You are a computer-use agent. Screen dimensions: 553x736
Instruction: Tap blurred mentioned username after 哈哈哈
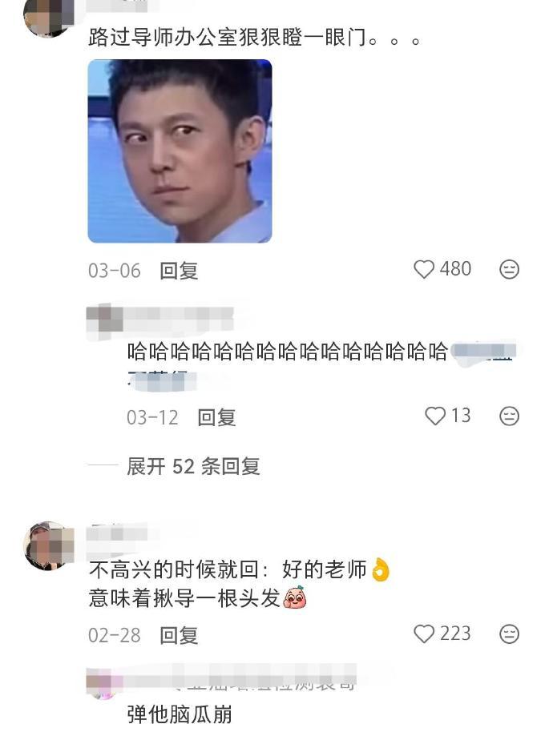point(482,352)
